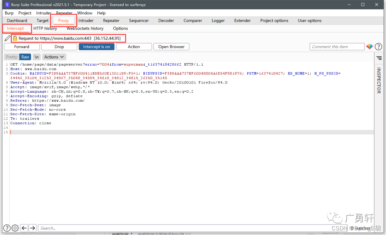Open the Help menu
This screenshot has width=386, height=235.
tap(101, 13)
